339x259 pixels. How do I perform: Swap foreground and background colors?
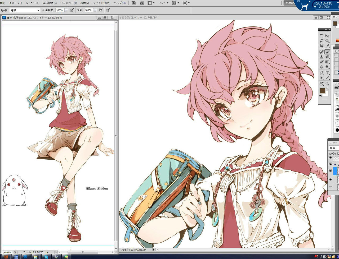(x=328, y=89)
